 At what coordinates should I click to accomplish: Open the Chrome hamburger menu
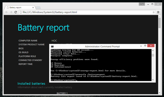[158, 12]
